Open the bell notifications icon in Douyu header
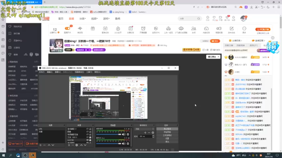282x158 pixels. (x=234, y=18)
